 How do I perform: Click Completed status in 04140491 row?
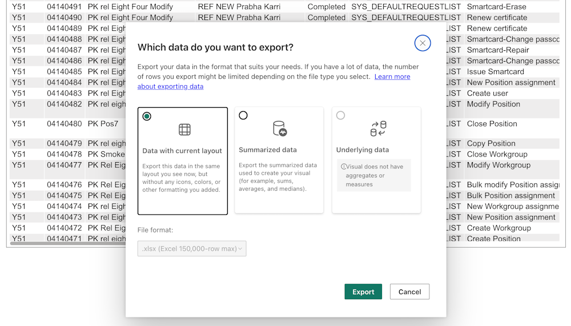point(326,6)
